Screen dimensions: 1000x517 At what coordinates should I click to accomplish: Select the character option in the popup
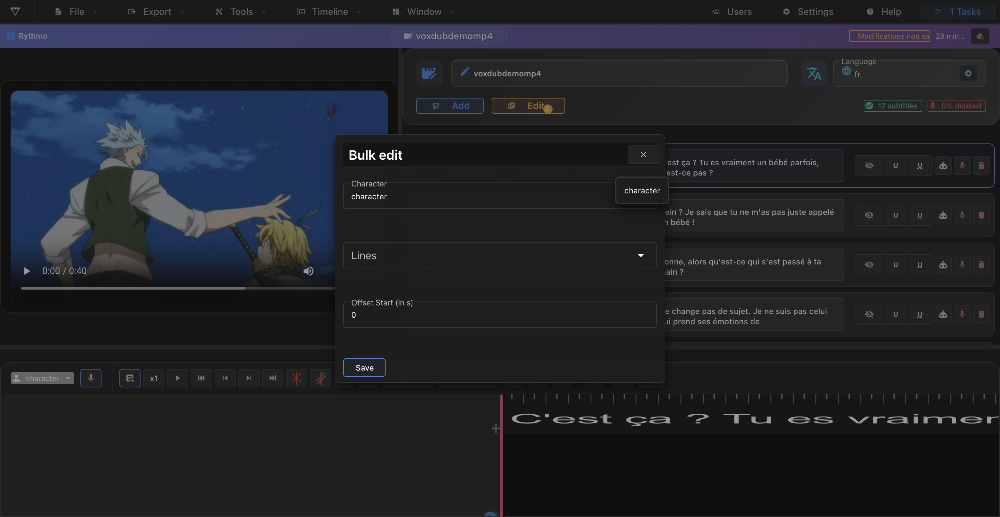point(642,191)
